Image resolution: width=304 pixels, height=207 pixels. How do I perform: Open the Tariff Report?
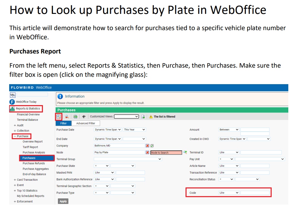(x=30, y=147)
